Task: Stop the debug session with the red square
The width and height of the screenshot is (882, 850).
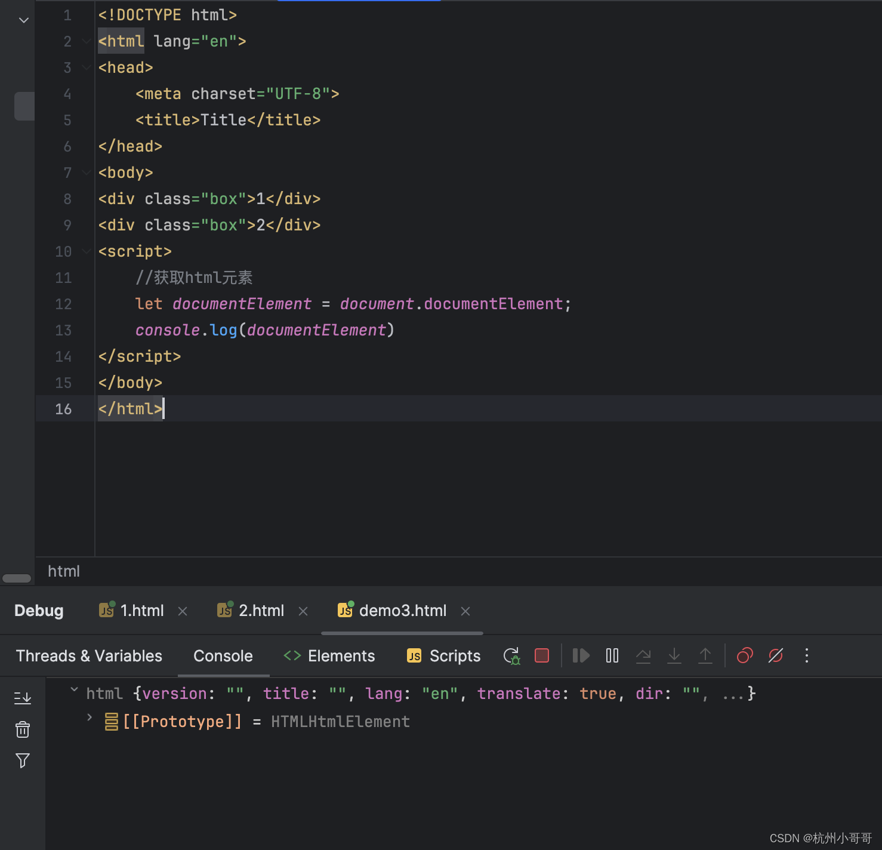Action: (541, 655)
